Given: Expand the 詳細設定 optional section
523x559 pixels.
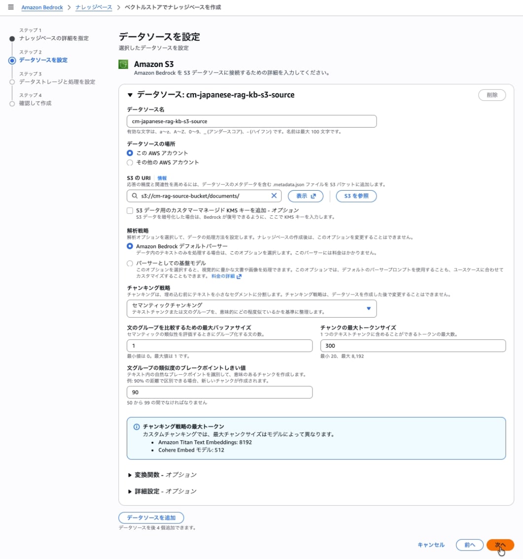Looking at the screenshot, I should pos(130,492).
